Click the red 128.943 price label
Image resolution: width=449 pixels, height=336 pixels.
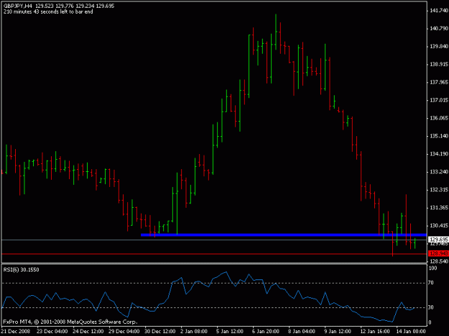pos(439,254)
